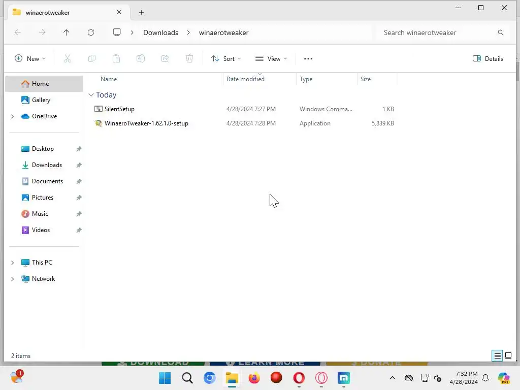Click the This PC monitor icon in address bar
The image size is (520, 390).
pyautogui.click(x=117, y=32)
